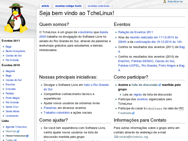Open the Twitter sidebar link
Viewport: 188px width, 141px height.
click(x=10, y=140)
